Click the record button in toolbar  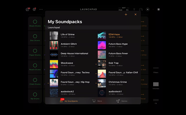click(148, 9)
